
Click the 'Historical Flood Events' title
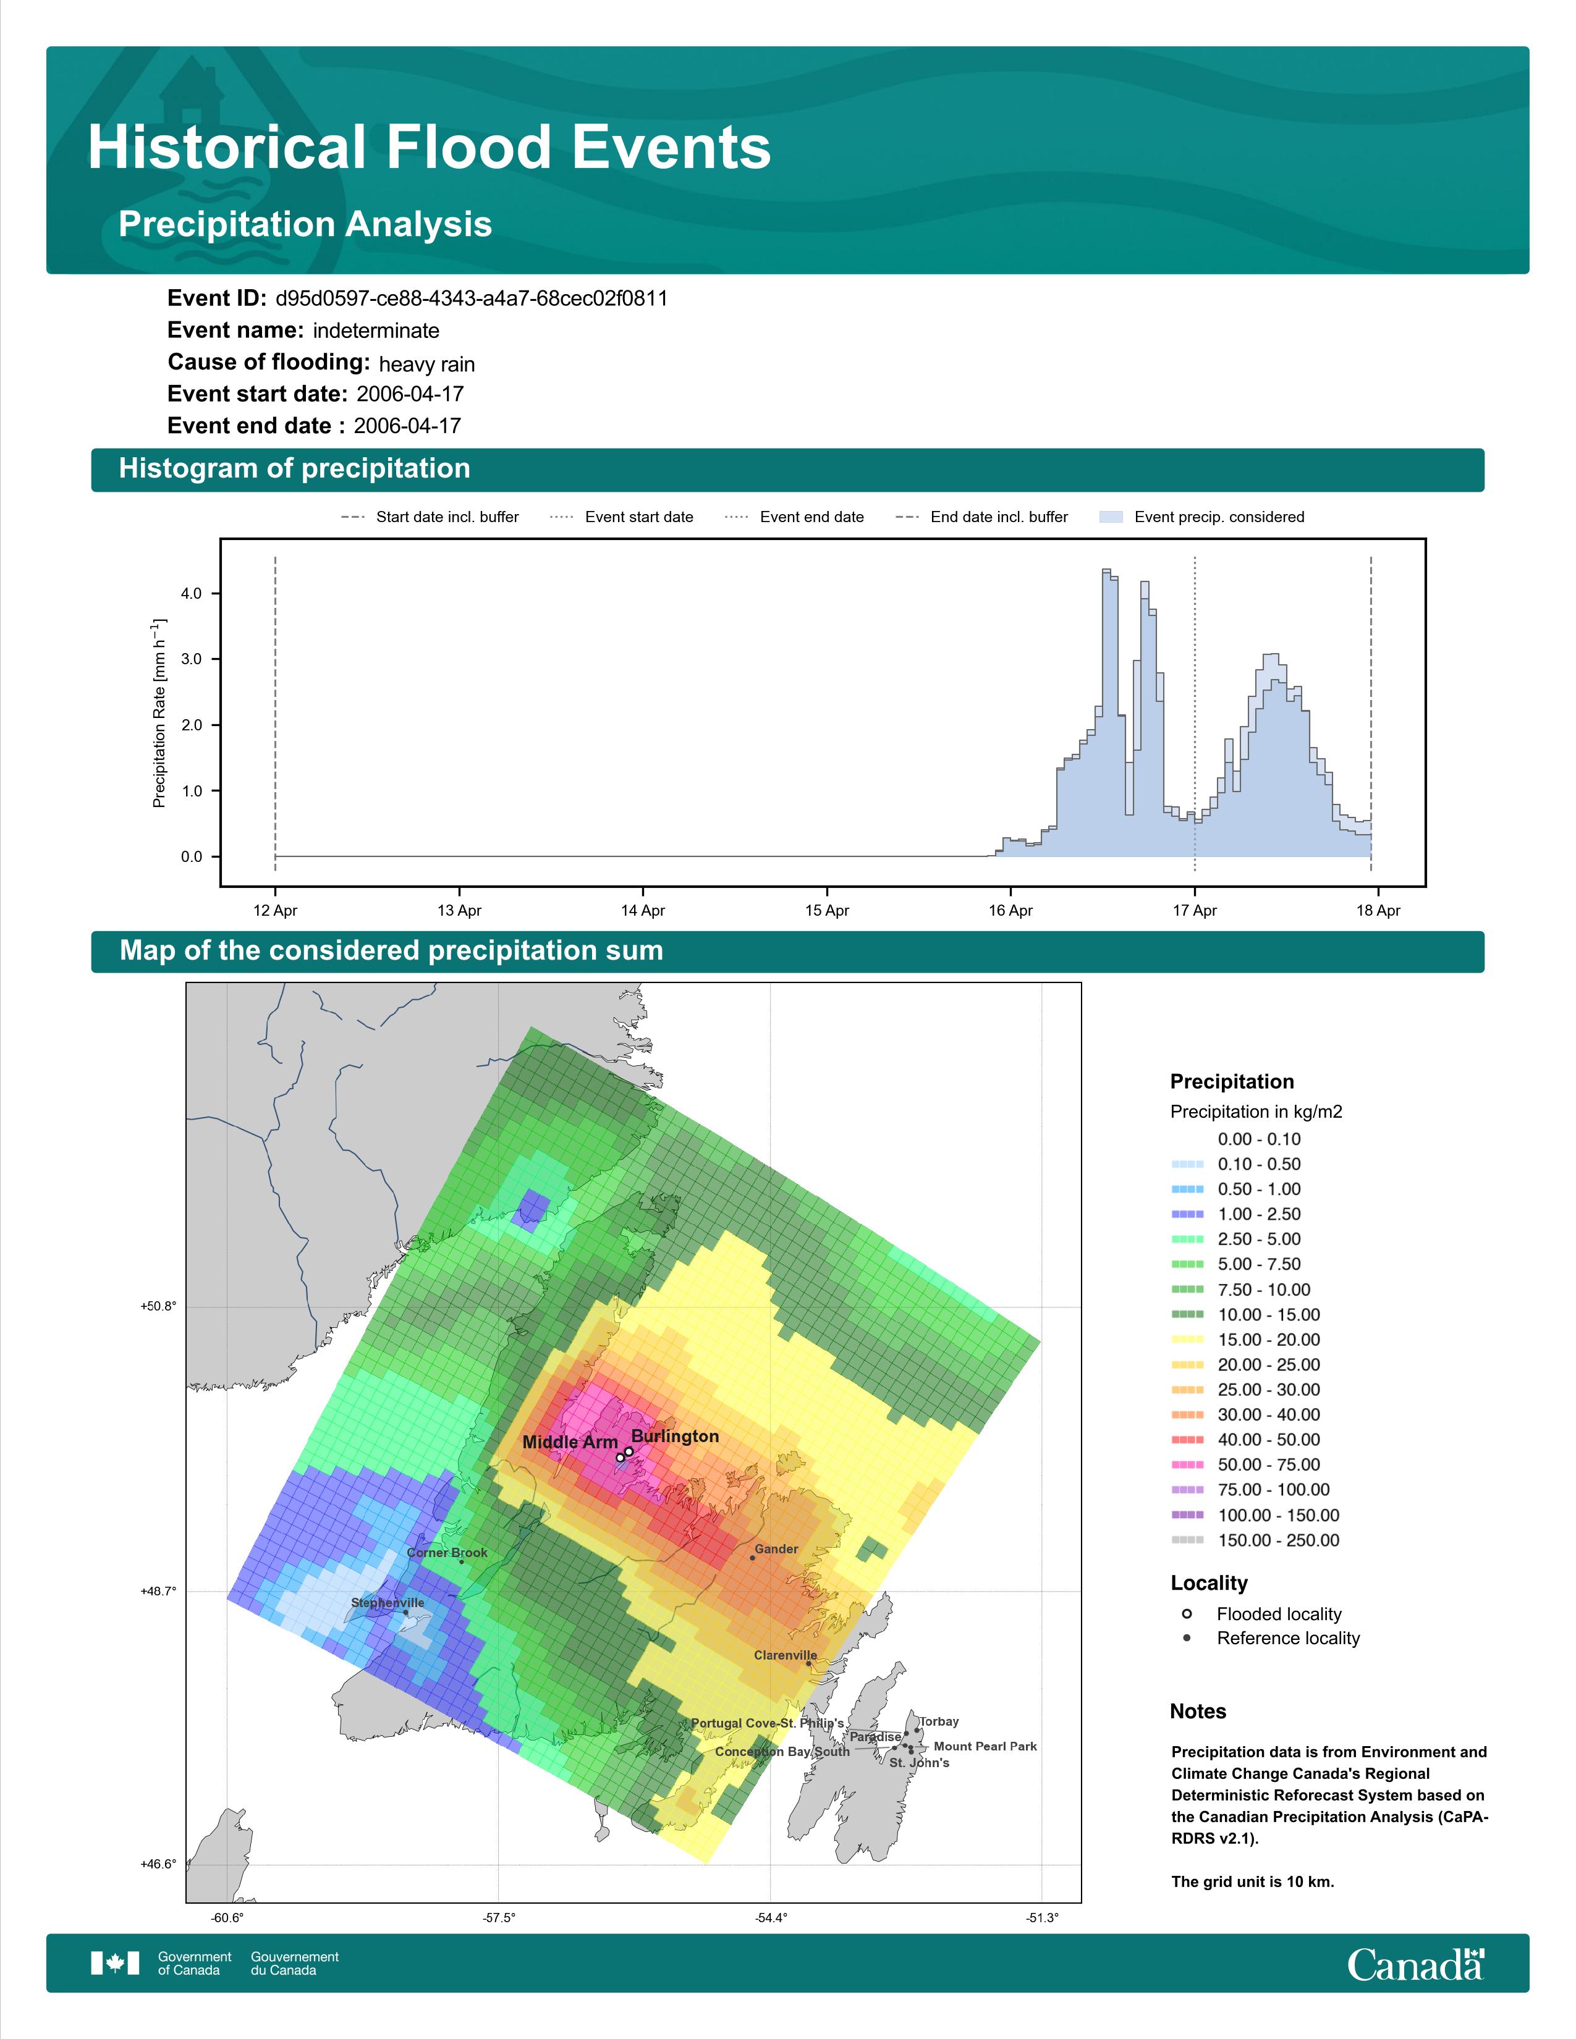click(x=430, y=148)
